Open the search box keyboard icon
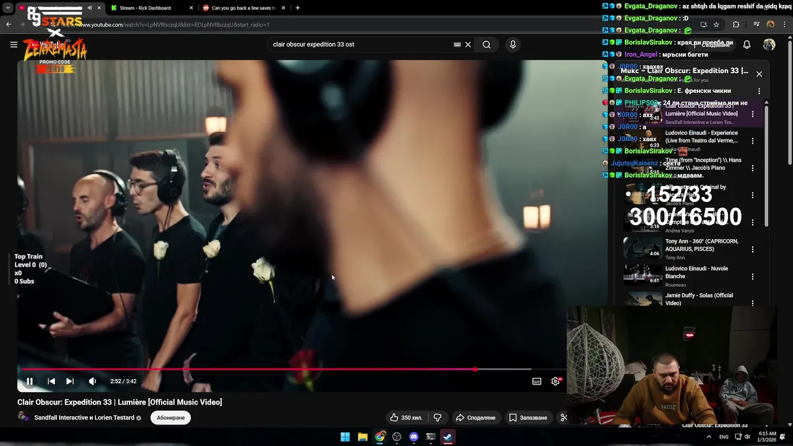 pyautogui.click(x=457, y=45)
